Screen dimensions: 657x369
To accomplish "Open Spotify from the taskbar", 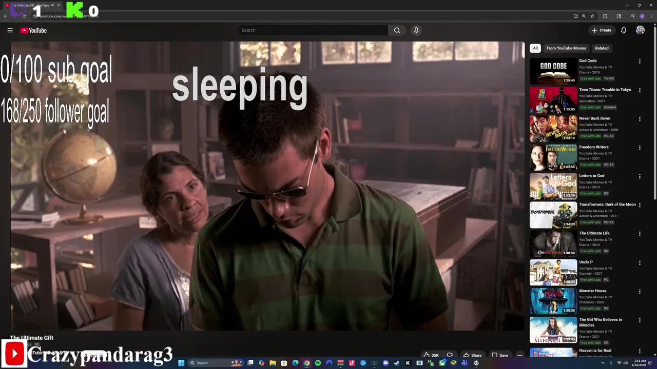I will click(318, 363).
